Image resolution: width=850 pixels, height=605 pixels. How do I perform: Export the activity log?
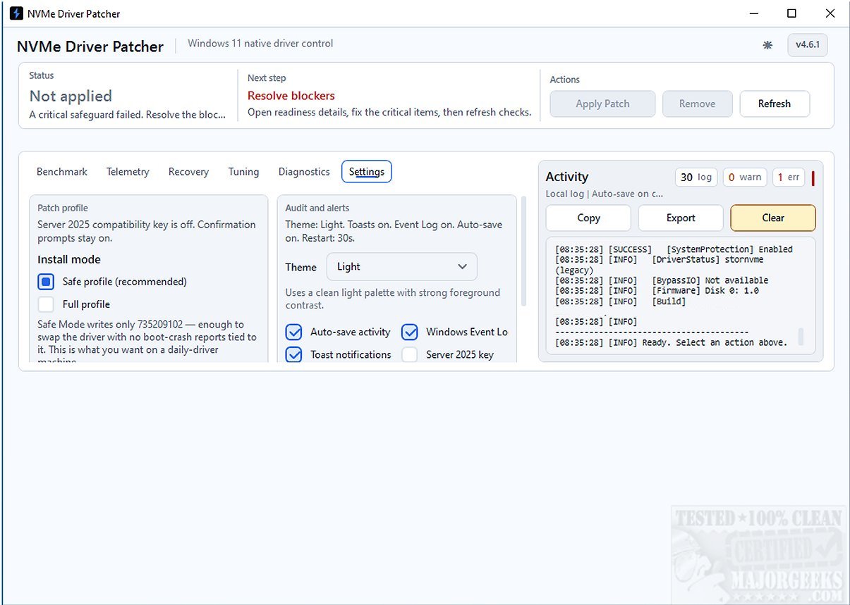pyautogui.click(x=681, y=218)
